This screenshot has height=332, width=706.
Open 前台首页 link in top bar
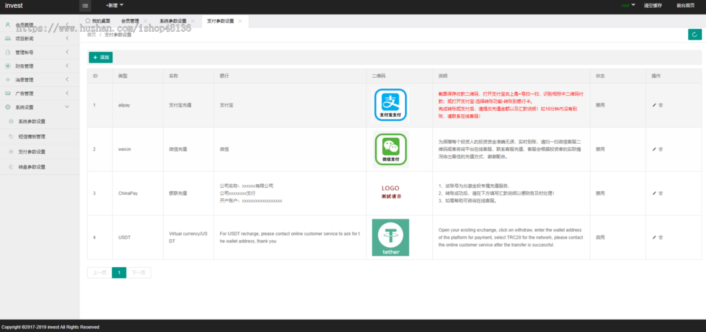click(x=686, y=5)
